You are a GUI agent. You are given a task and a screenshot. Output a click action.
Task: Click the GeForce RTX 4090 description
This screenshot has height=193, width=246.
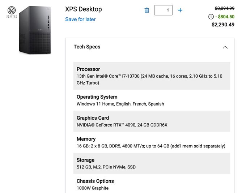point(122,125)
